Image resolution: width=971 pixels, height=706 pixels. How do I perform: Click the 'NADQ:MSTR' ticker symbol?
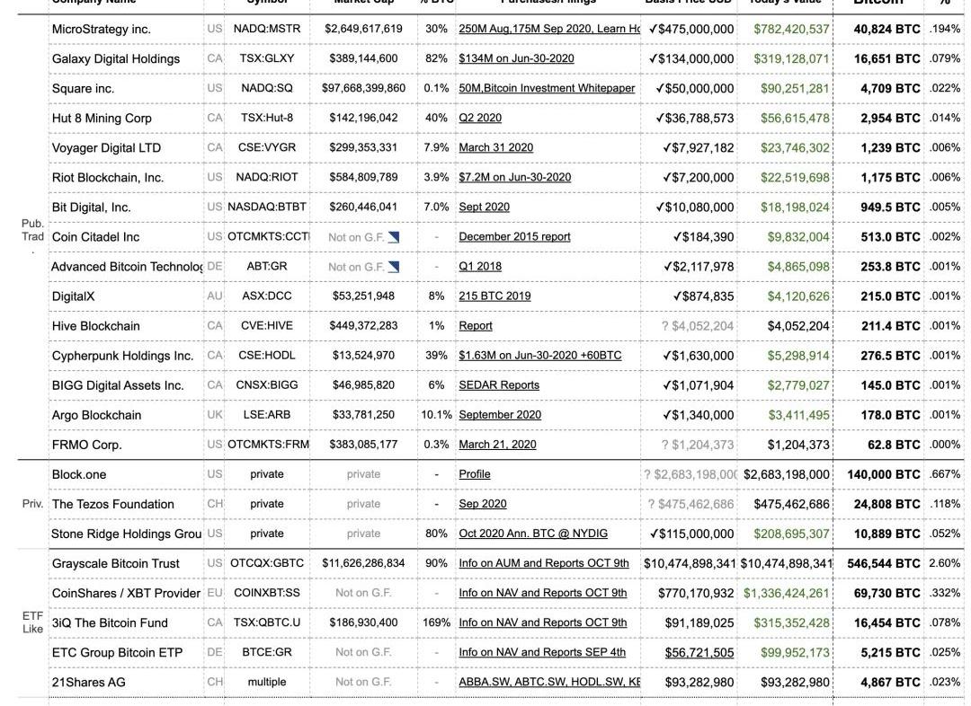[267, 29]
